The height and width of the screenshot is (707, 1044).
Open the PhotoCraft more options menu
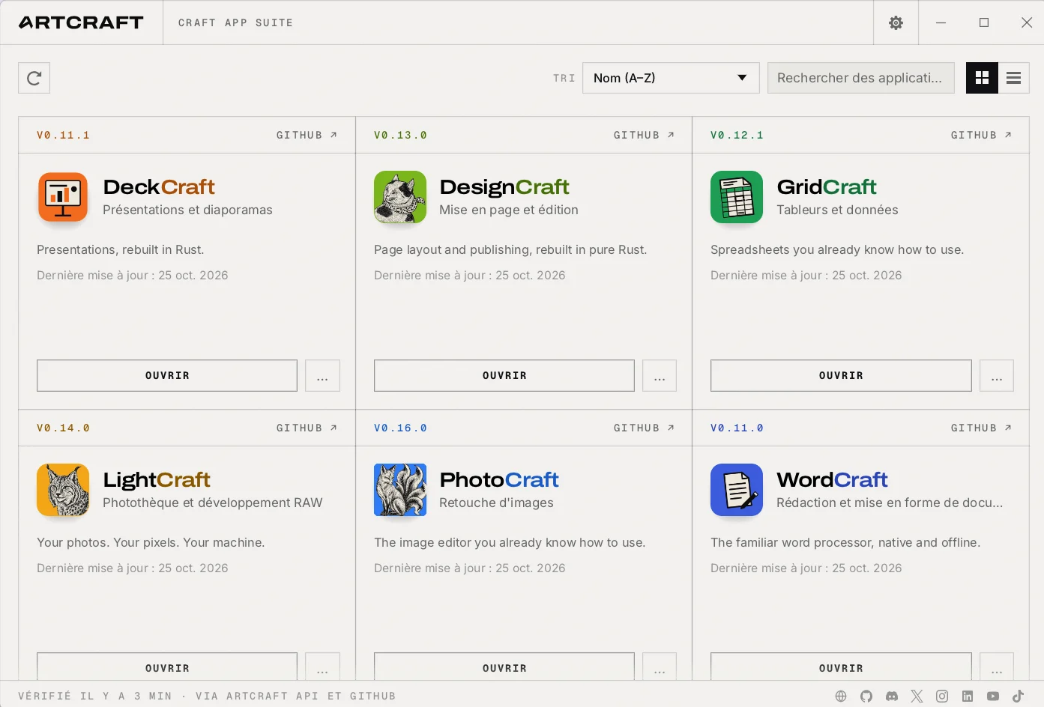click(660, 667)
